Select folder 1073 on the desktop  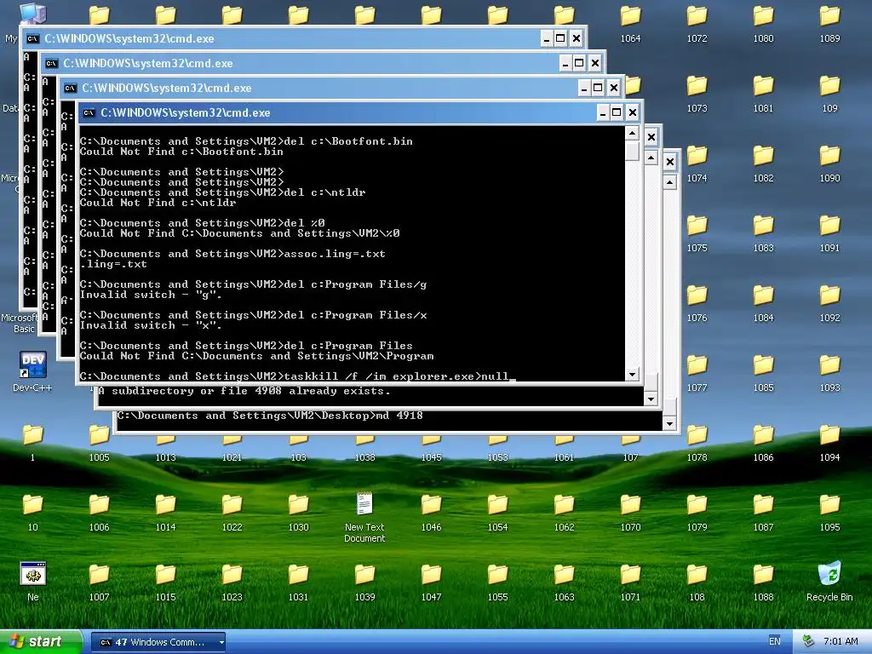click(x=697, y=94)
